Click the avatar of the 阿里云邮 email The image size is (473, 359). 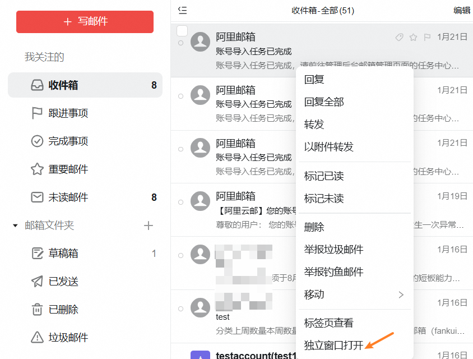200,201
